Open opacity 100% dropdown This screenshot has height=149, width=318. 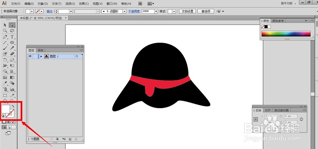[156, 11]
